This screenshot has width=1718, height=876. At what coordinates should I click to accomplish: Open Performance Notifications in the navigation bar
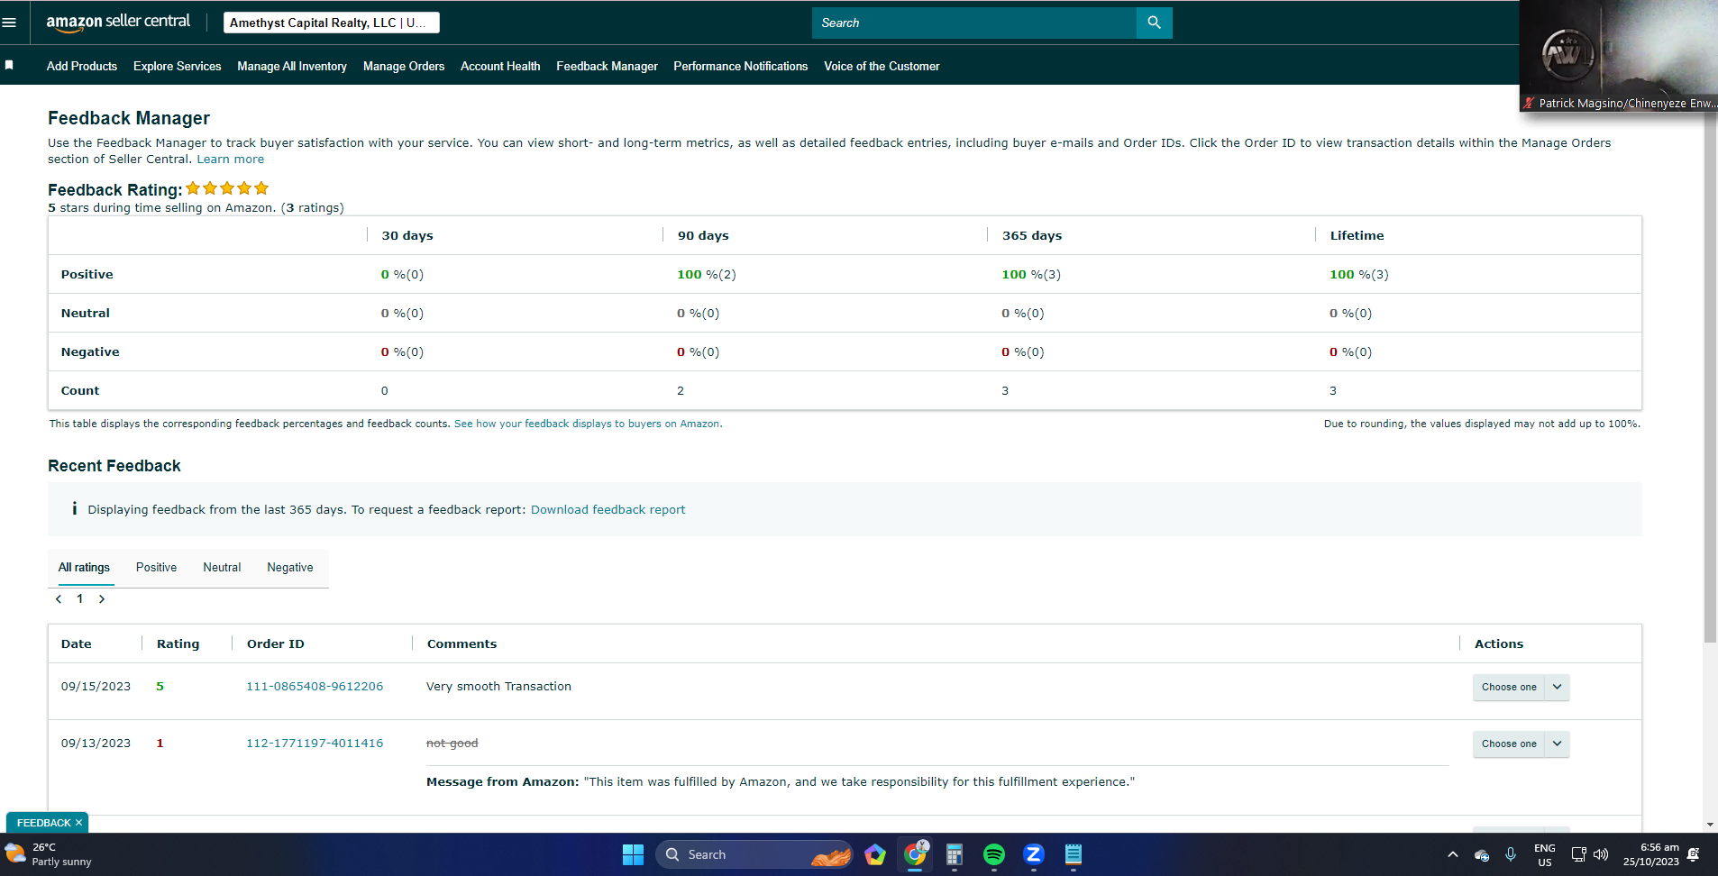pos(741,66)
